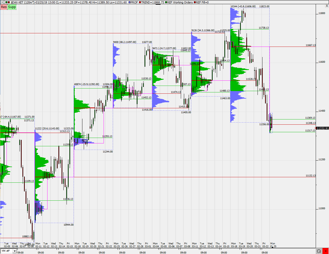
Task: Click the green instrument square in title bar
Action: 6,2
